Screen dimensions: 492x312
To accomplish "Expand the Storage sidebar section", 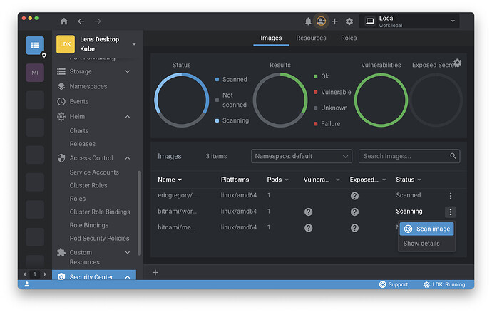I will (128, 71).
